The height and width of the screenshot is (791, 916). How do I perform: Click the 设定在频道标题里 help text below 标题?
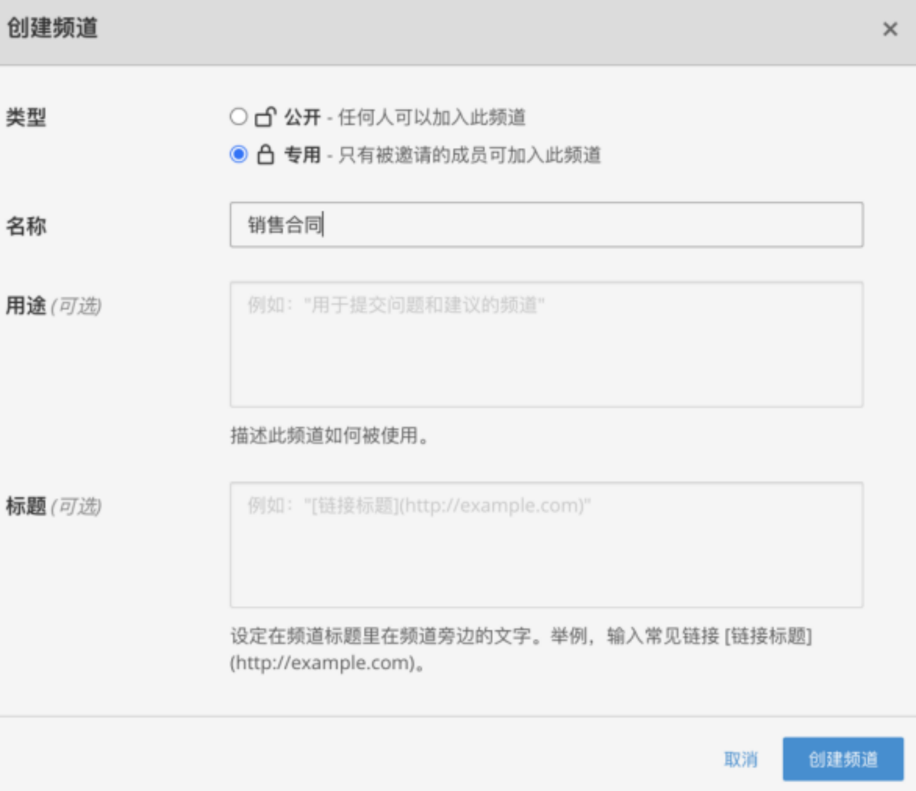521,649
